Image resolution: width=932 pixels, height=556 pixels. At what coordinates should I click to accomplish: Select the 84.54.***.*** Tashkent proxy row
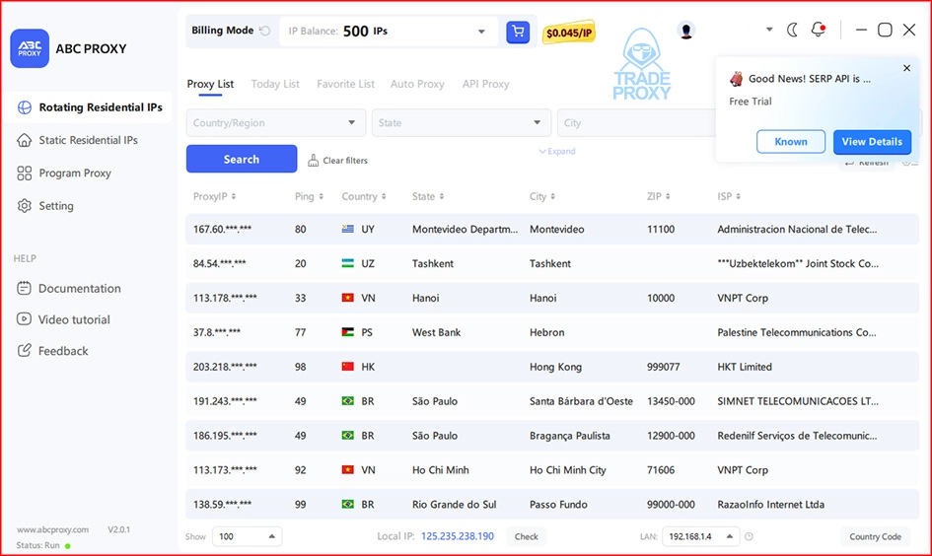click(552, 264)
